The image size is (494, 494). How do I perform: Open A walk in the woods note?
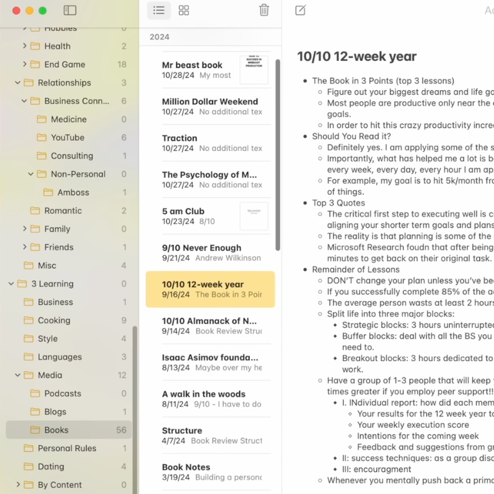(210, 399)
